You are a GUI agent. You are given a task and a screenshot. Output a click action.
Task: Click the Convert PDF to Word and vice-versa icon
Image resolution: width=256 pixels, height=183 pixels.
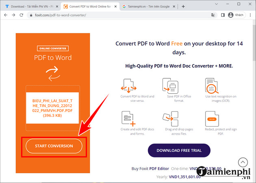(129, 86)
